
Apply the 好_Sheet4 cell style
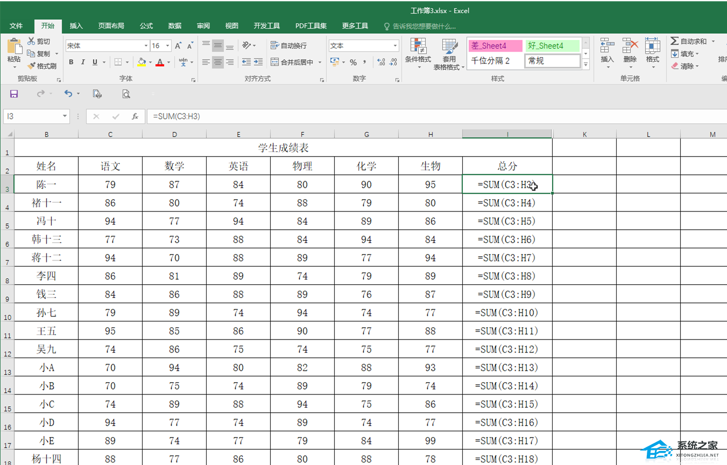click(553, 46)
